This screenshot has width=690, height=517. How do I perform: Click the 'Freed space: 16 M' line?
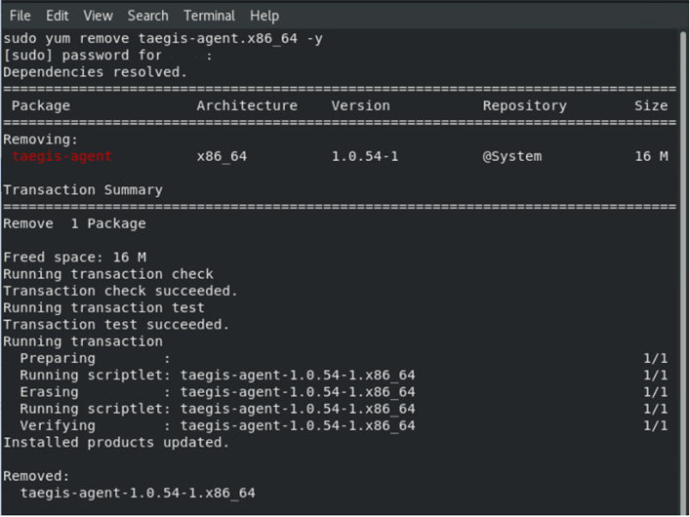tap(74, 258)
